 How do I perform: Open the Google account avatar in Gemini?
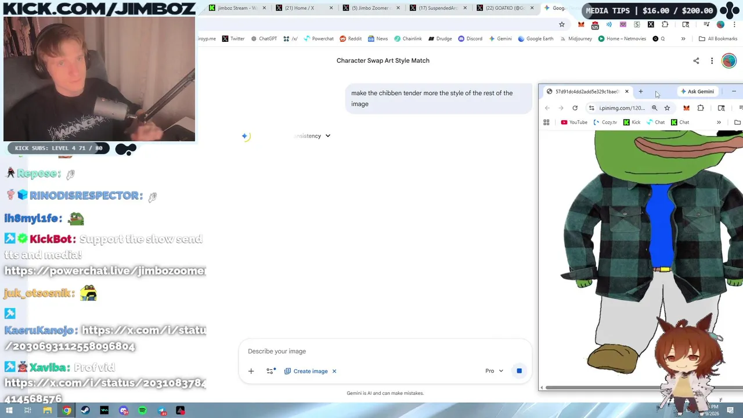click(728, 60)
